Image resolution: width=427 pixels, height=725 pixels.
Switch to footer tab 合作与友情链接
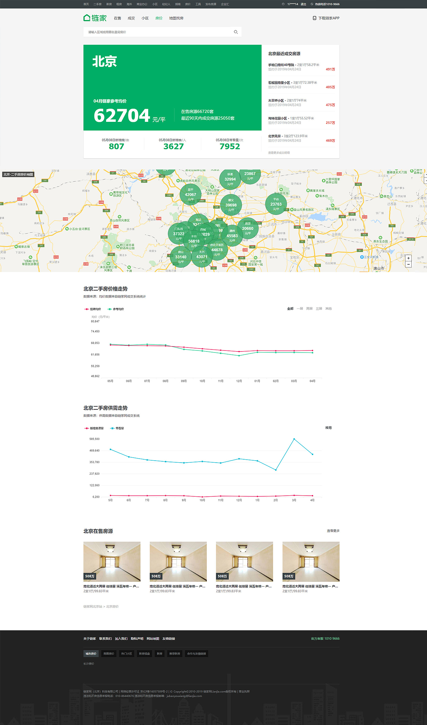(196, 654)
